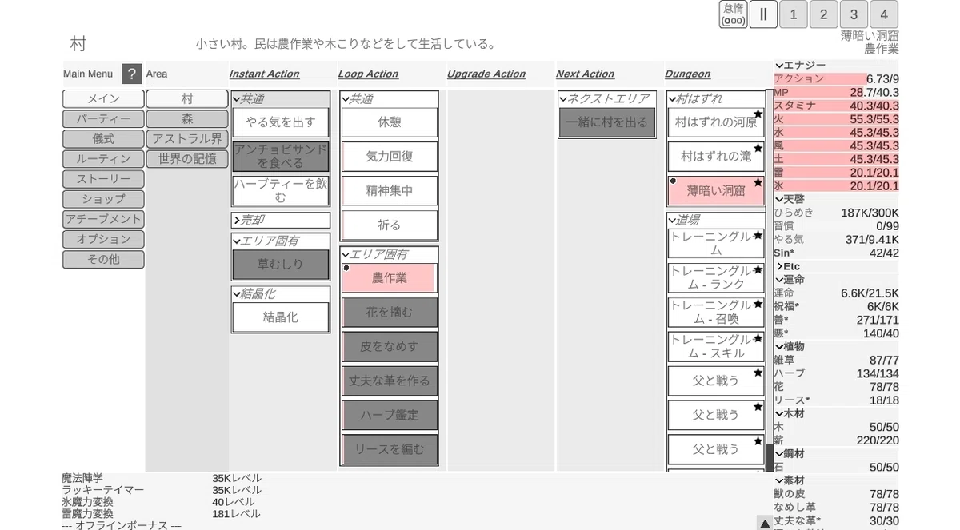Set game speed to 4
Screen dimensions: 960x530
click(884, 14)
